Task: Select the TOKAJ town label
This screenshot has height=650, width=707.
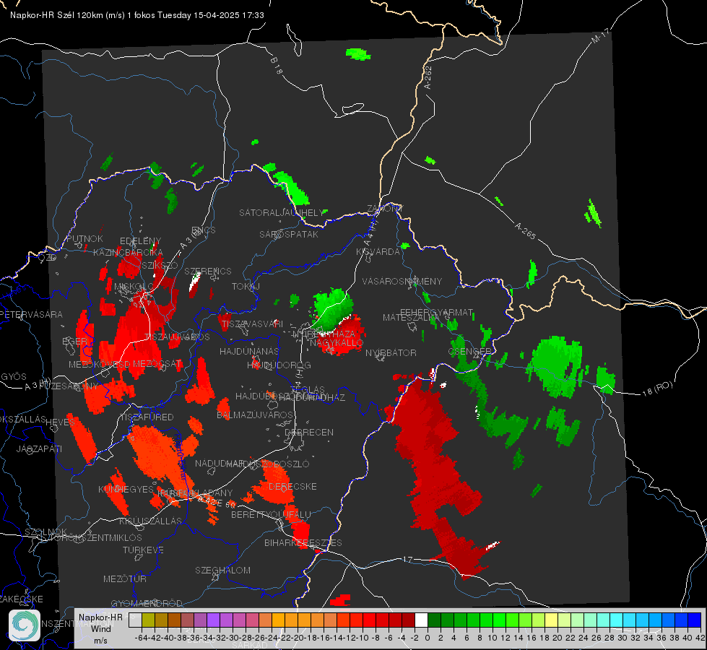Action: [x=246, y=287]
